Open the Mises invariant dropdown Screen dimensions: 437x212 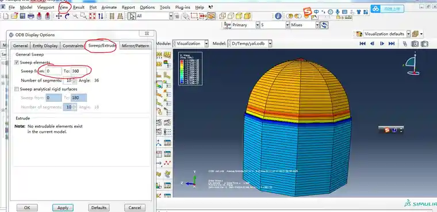pyautogui.click(x=317, y=25)
